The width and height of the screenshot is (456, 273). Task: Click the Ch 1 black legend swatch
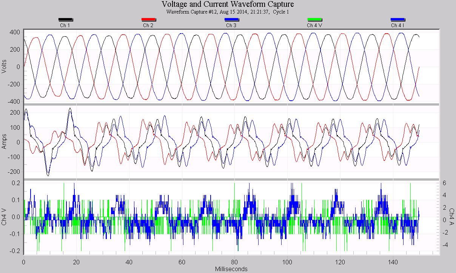tap(65, 19)
